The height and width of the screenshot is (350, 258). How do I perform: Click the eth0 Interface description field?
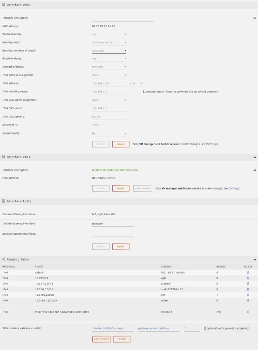(123, 19)
